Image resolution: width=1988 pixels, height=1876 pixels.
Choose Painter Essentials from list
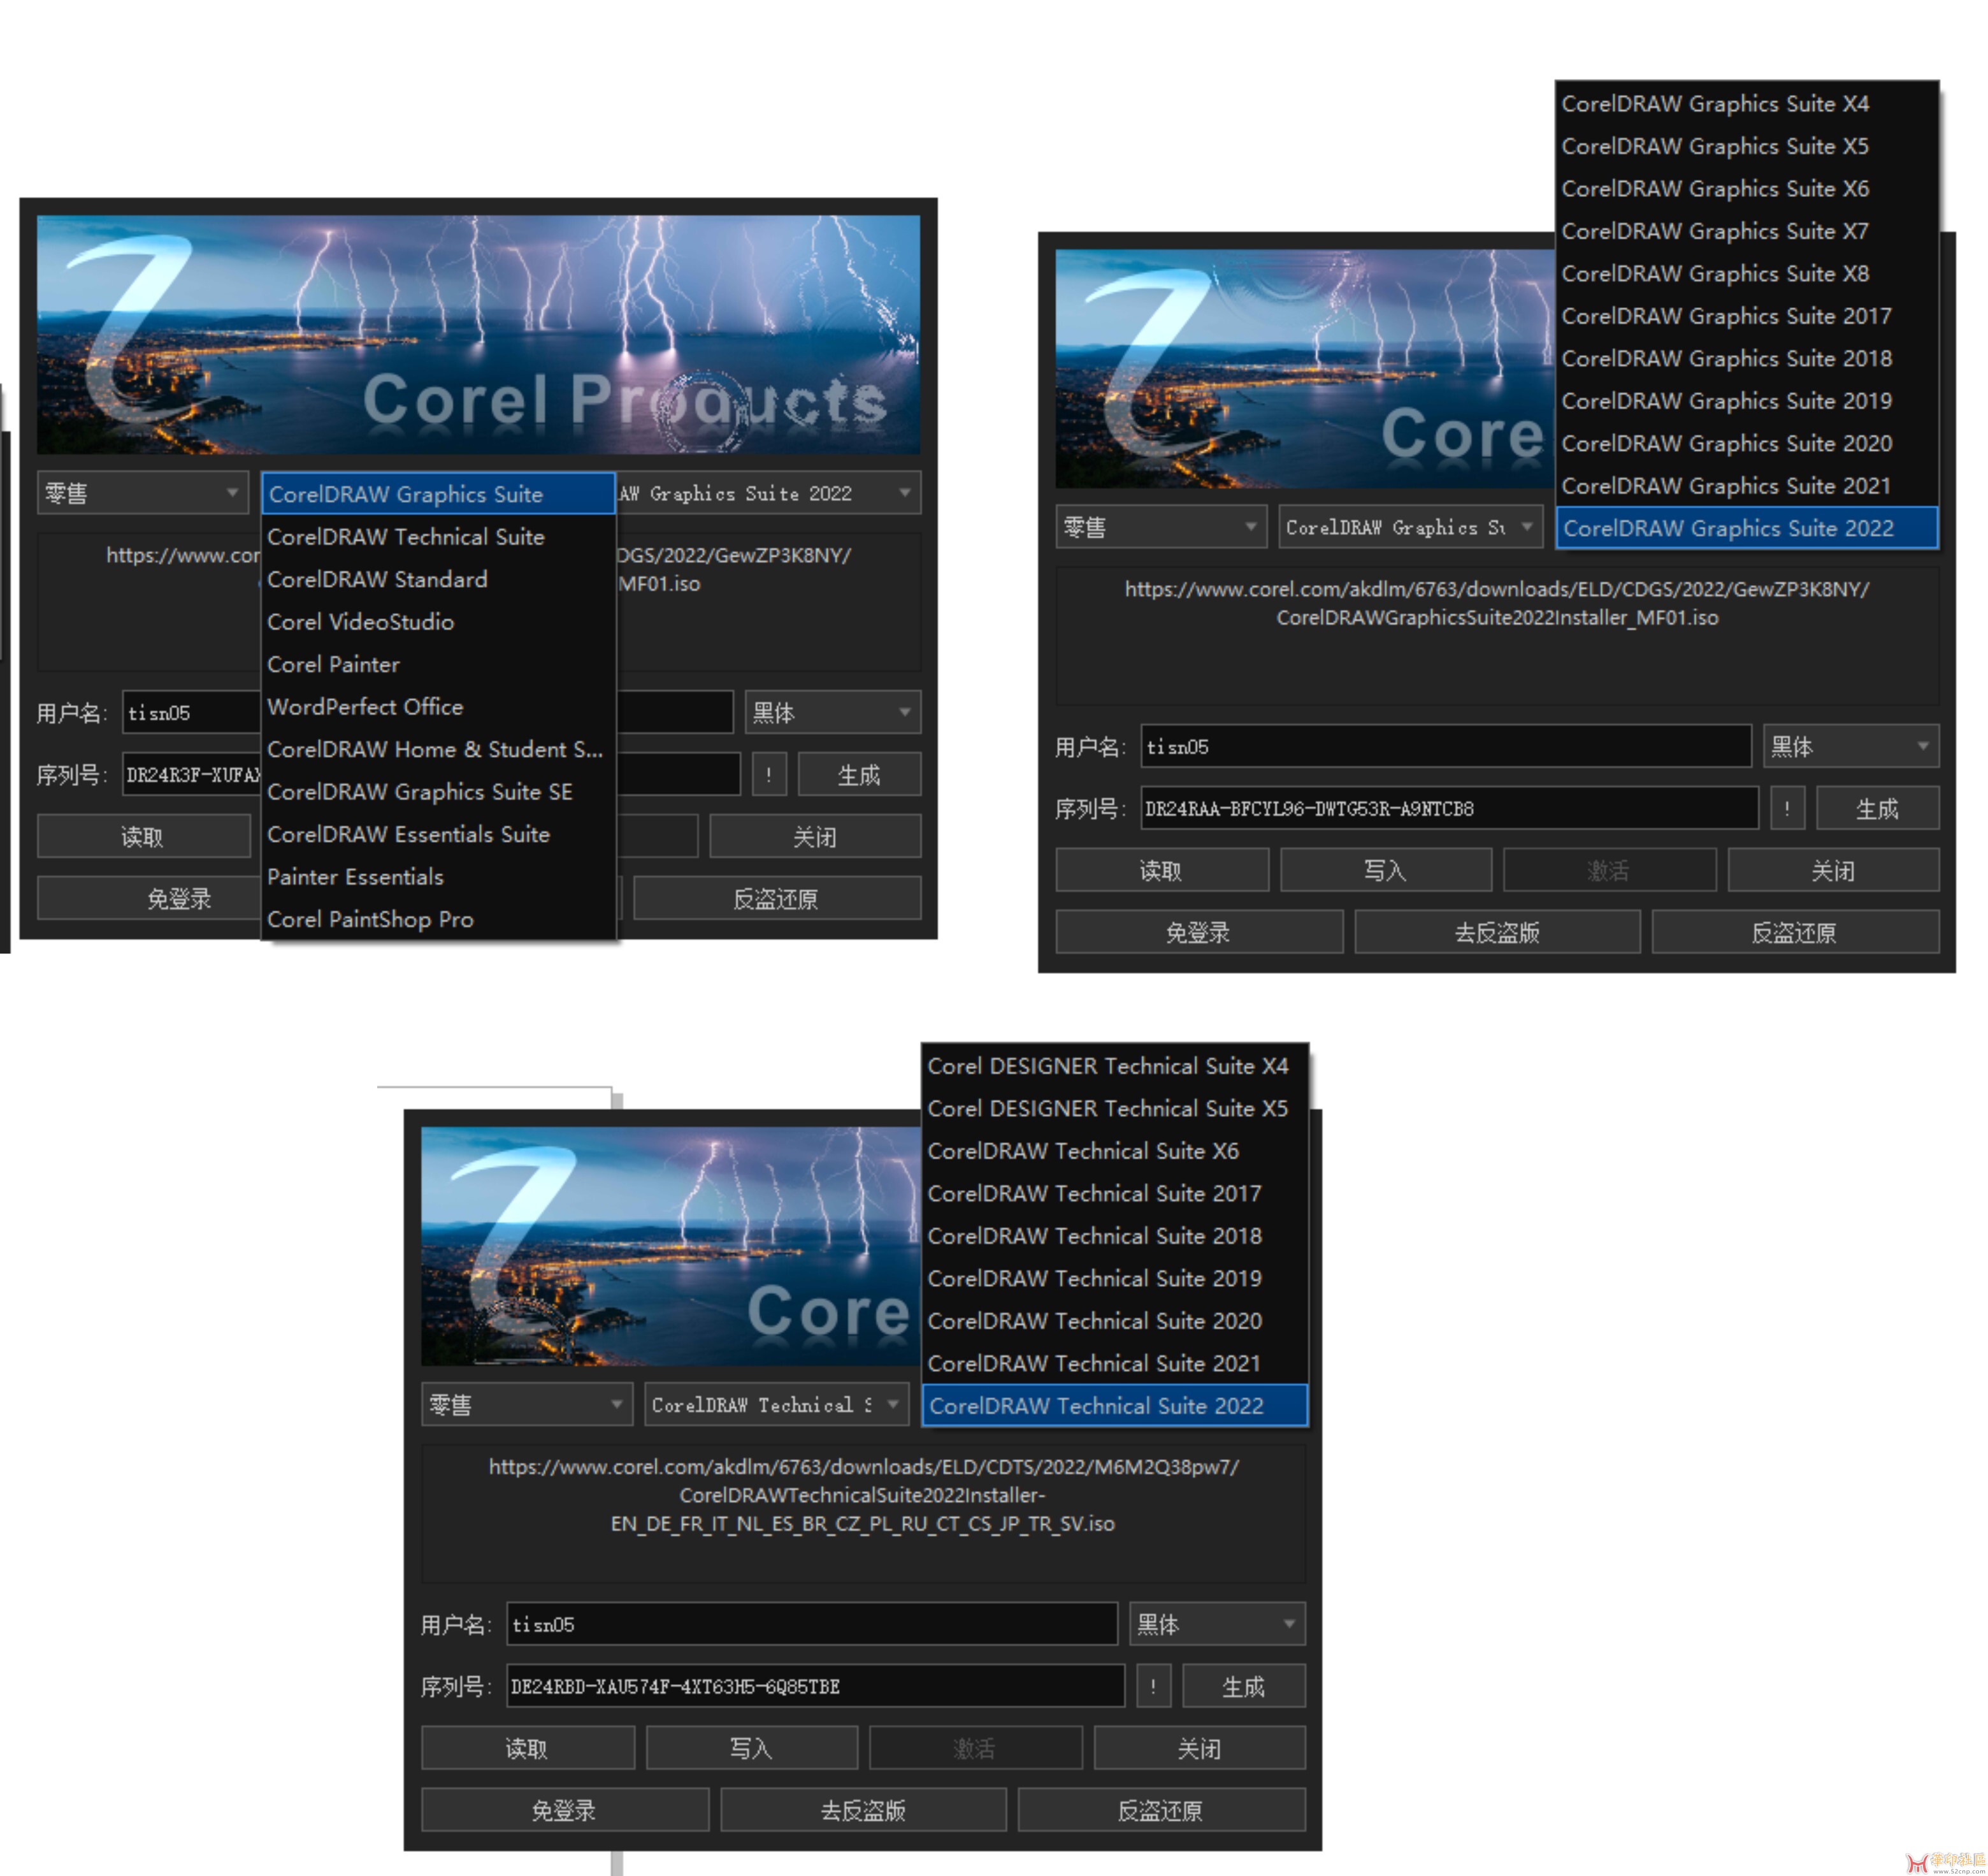pos(438,876)
